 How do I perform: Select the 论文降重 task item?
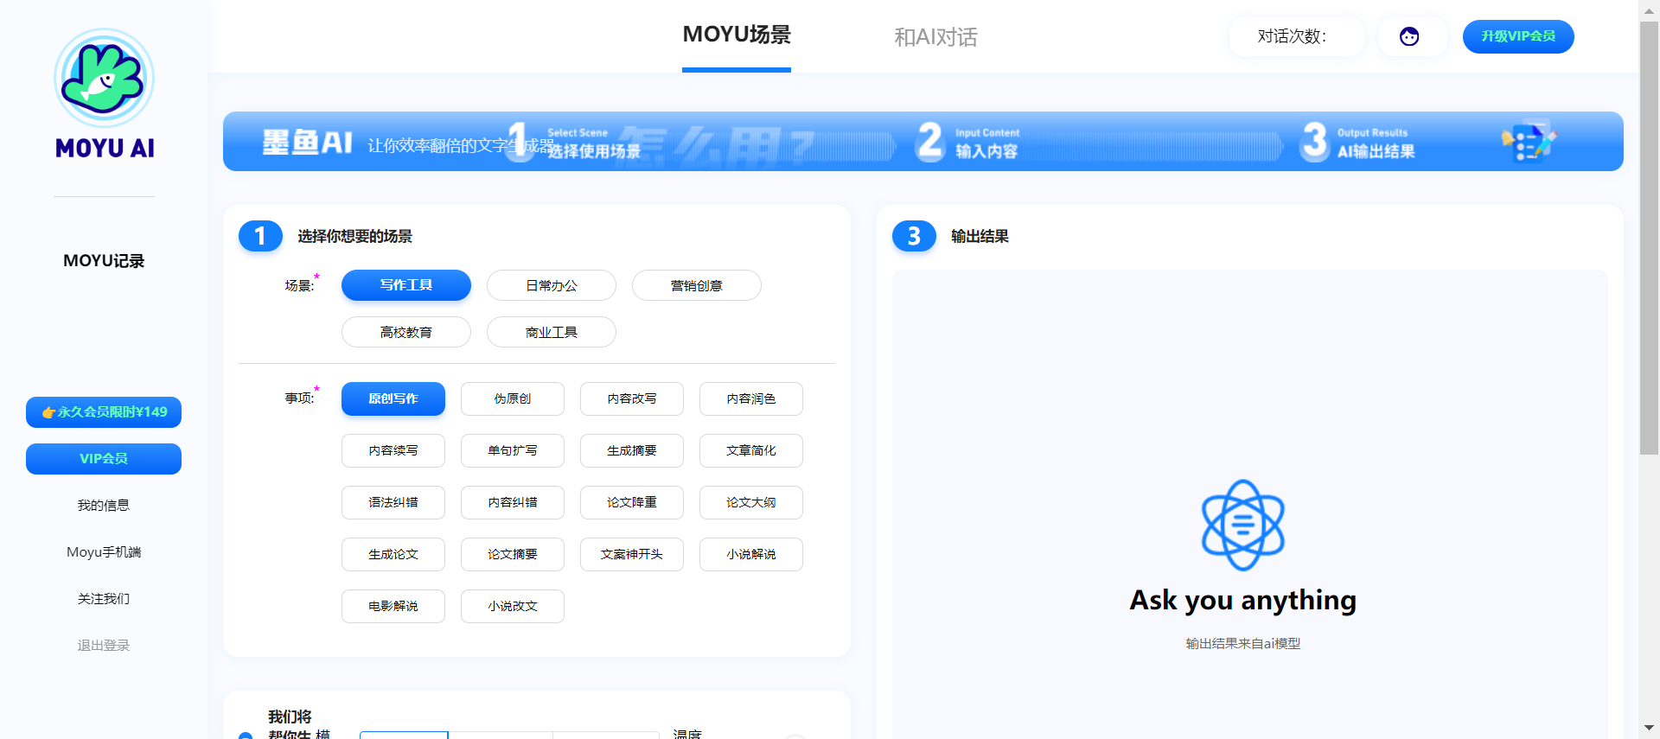pyautogui.click(x=631, y=502)
